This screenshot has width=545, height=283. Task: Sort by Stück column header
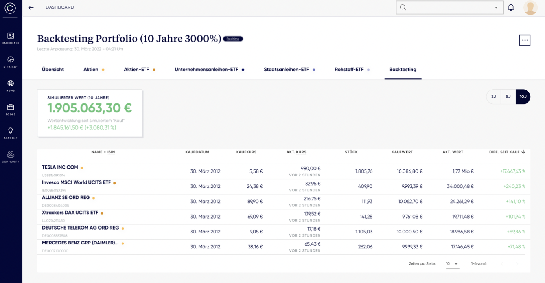tap(351, 152)
